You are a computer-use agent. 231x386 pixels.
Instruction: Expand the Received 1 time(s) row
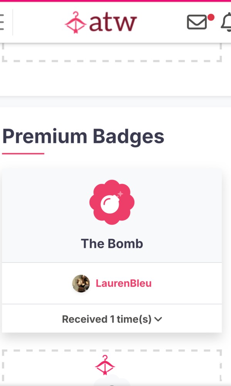112,319
